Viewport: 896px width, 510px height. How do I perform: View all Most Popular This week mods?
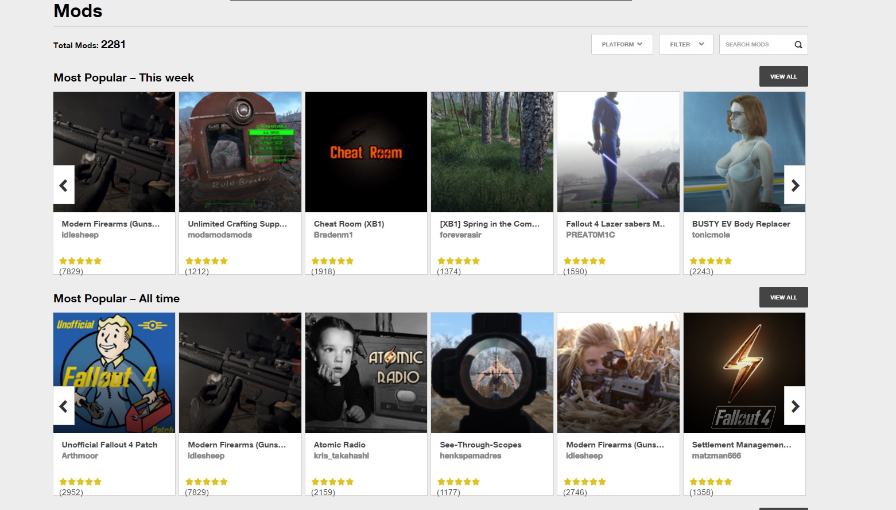pyautogui.click(x=783, y=76)
